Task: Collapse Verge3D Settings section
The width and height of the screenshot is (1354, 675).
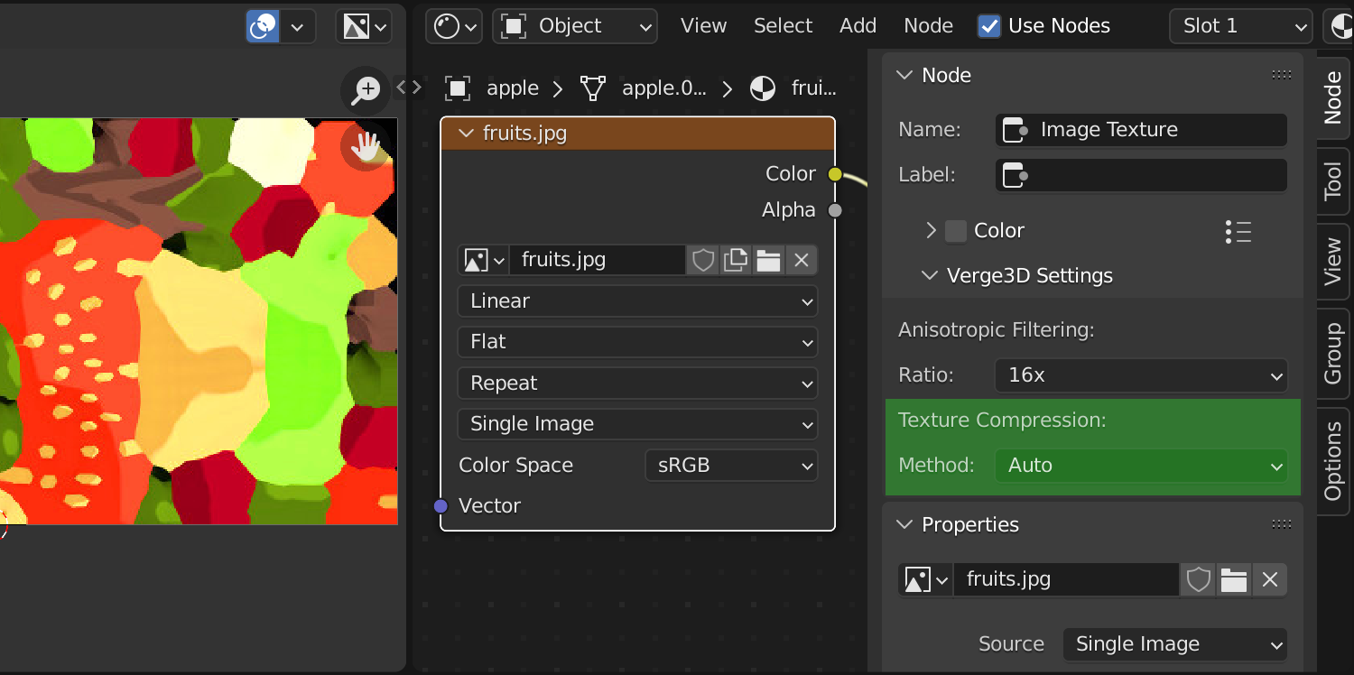Action: click(x=930, y=276)
